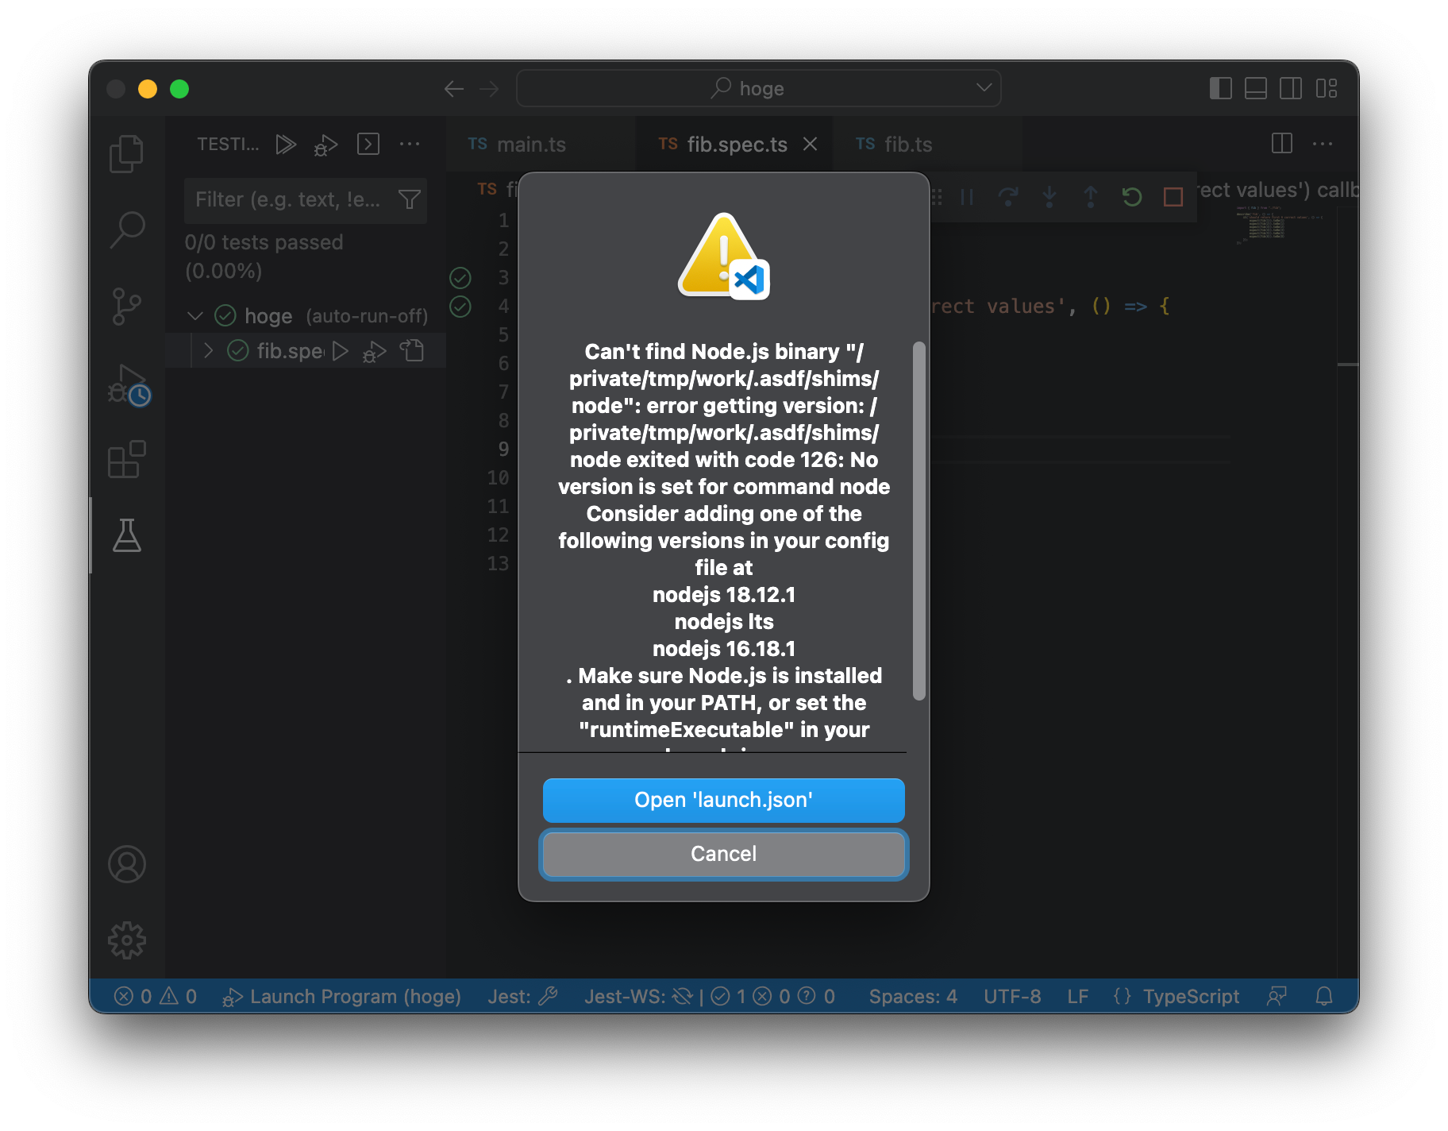Viewport: 1448px width, 1131px height.
Task: Open the Extensions view
Action: pyautogui.click(x=126, y=460)
